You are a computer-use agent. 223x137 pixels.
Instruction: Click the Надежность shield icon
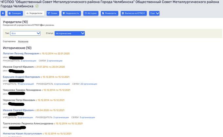(64, 13)
